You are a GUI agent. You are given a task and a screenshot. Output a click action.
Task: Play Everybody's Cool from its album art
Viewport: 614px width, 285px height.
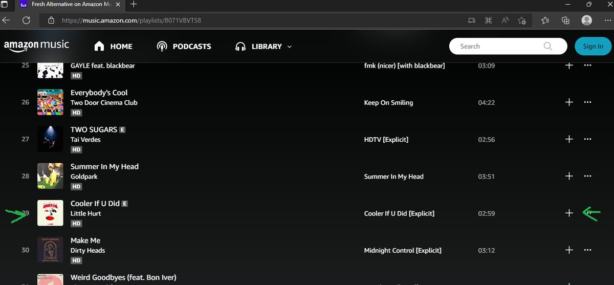coord(50,102)
